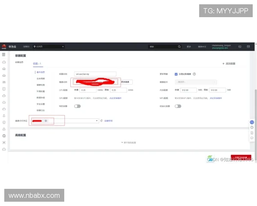This screenshot has height=206, width=257.
Task: Click the refresh icon beside the credential dropdown
Action: point(102,121)
